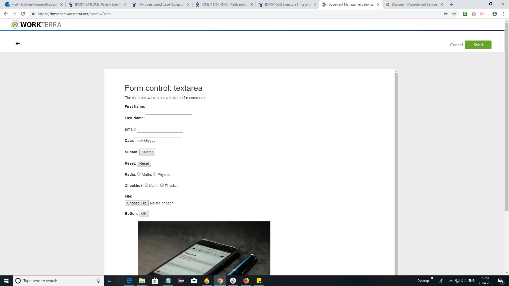The width and height of the screenshot is (509, 286).
Task: Click the Type here to search box
Action: [58, 281]
